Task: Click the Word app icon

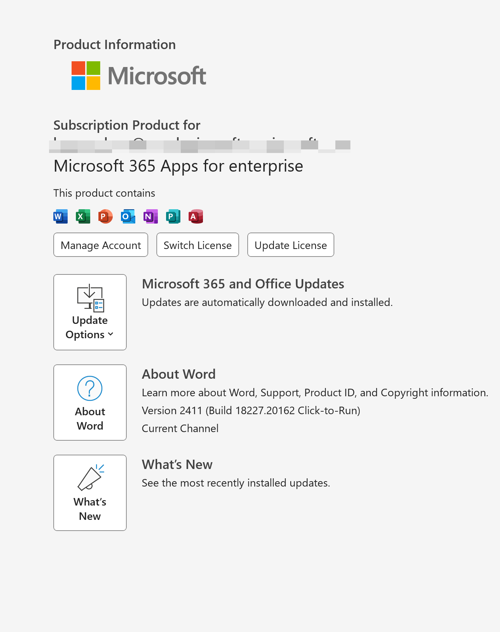Action: pyautogui.click(x=60, y=216)
